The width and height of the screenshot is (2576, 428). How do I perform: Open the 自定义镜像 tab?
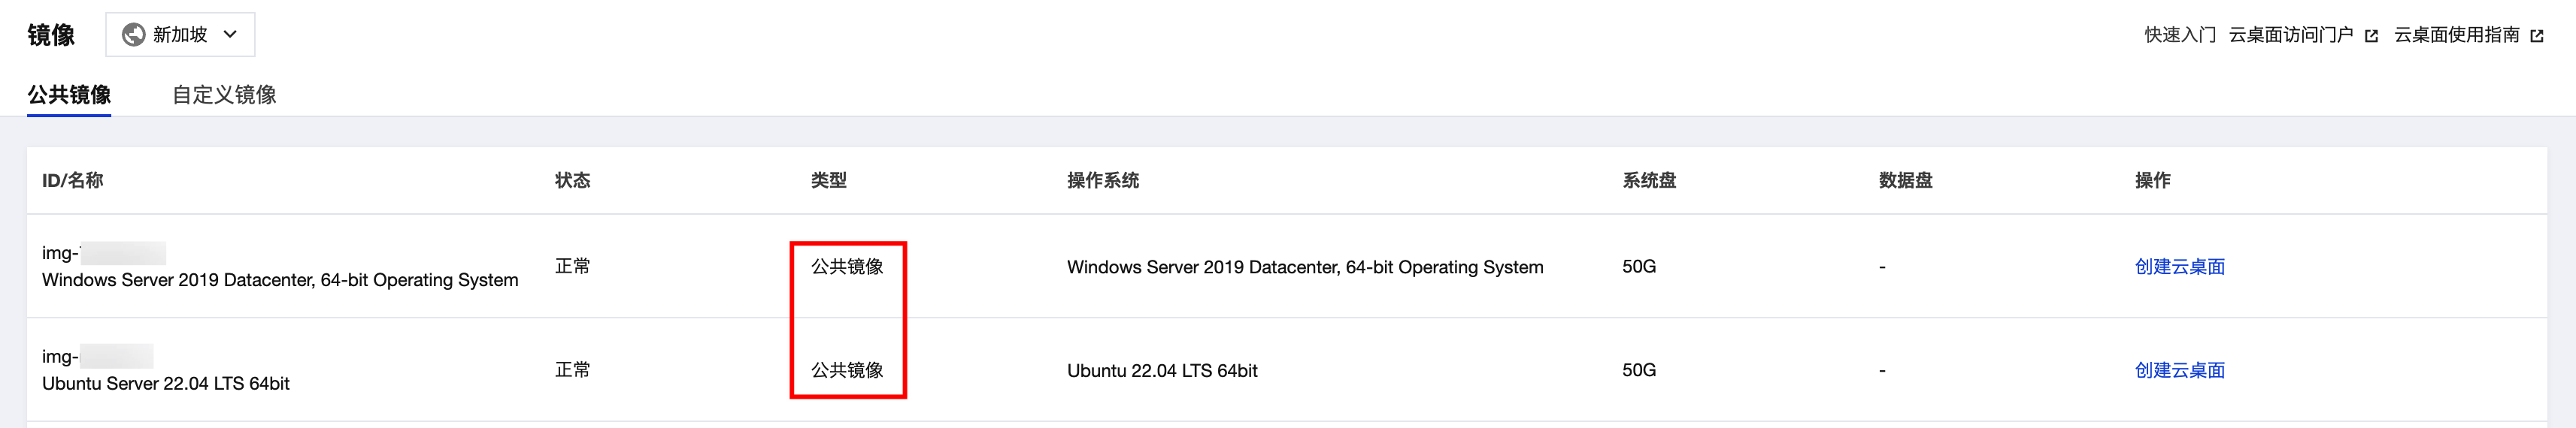click(224, 95)
